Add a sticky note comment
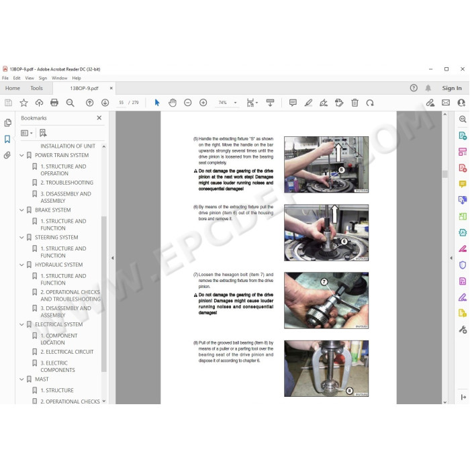Image resolution: width=470 pixels, height=470 pixels. click(293, 103)
